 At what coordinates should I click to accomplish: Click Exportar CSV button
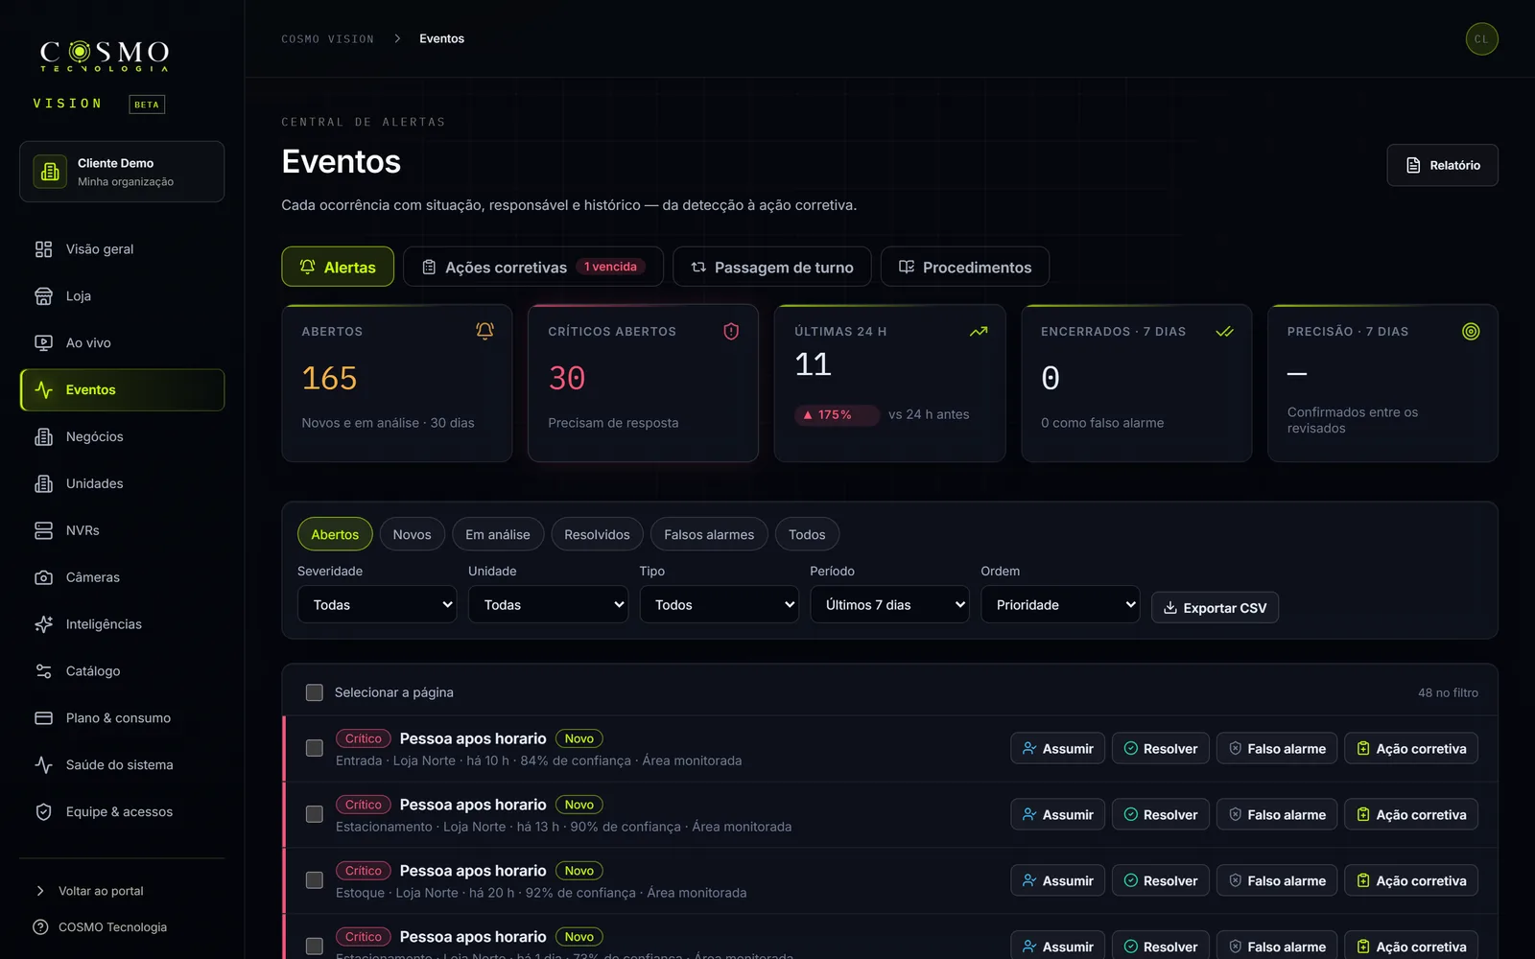point(1215,608)
